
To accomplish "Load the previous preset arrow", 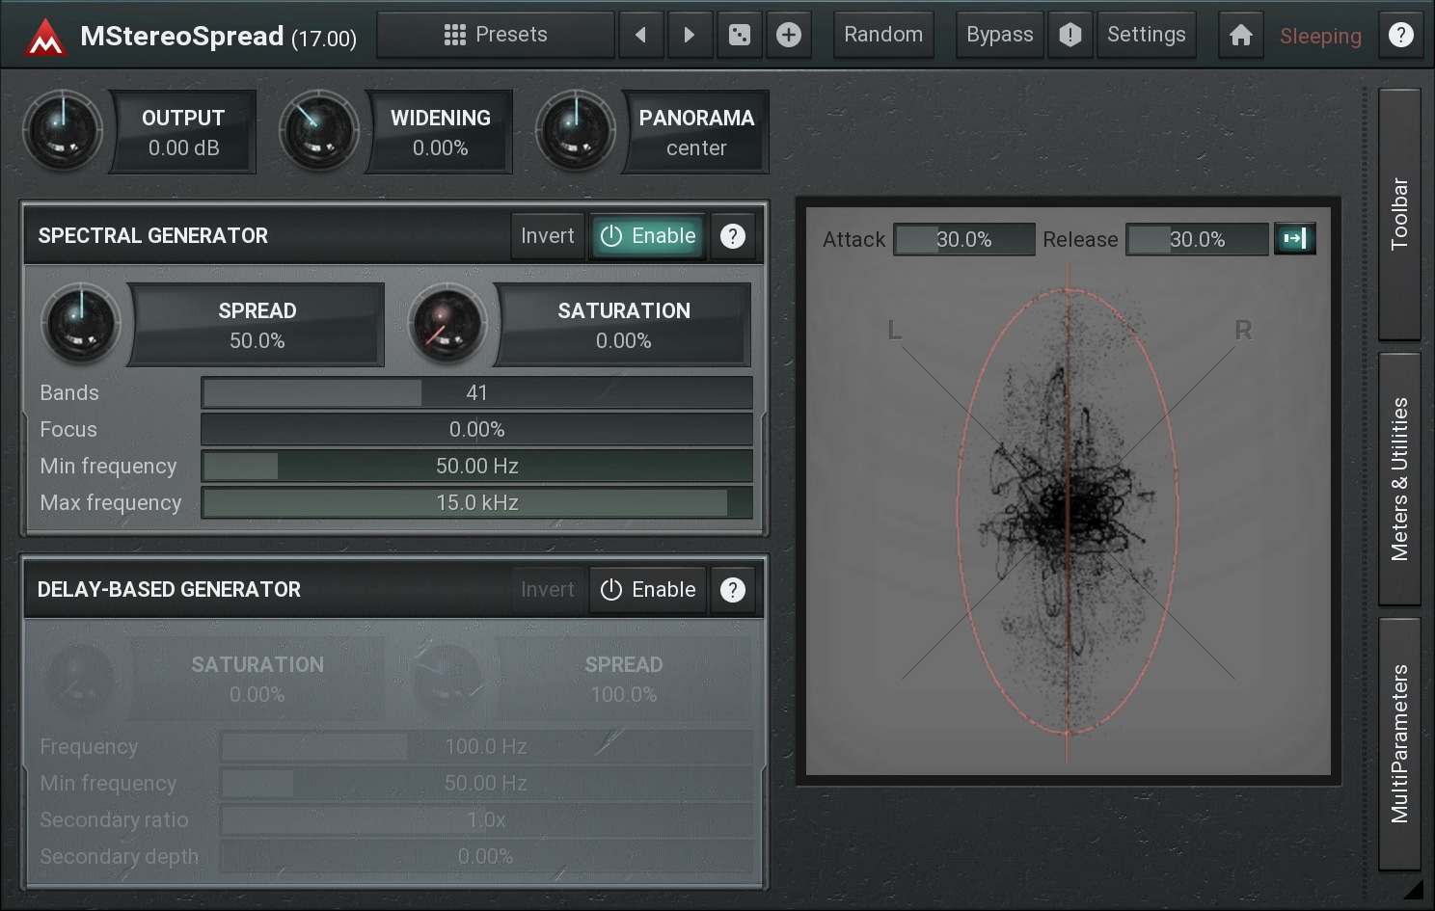I will click(640, 36).
